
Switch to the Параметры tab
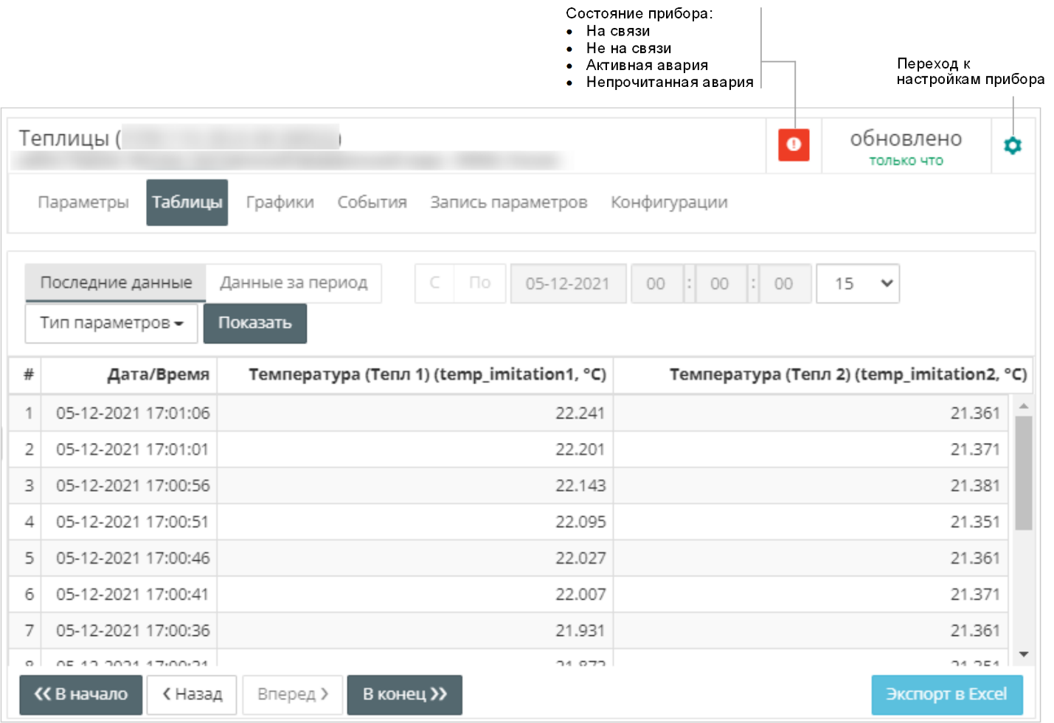tap(83, 203)
